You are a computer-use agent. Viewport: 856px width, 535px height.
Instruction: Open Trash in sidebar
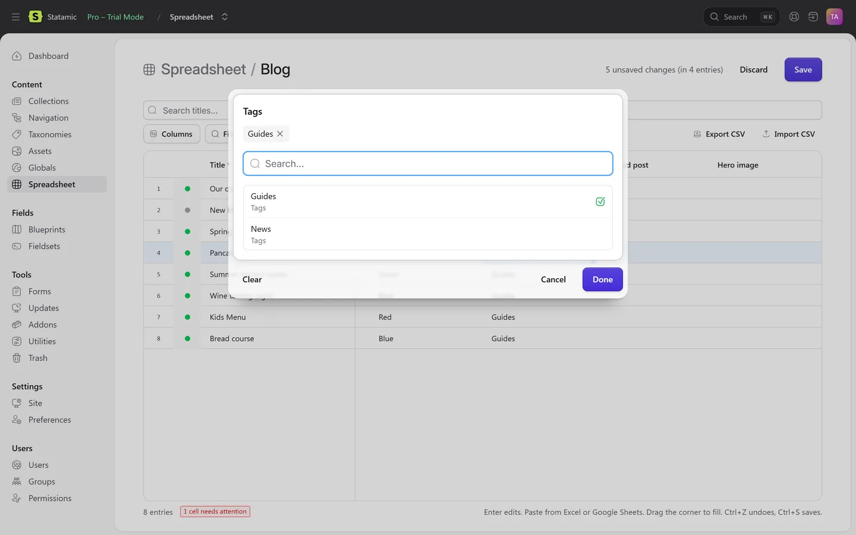click(57, 358)
